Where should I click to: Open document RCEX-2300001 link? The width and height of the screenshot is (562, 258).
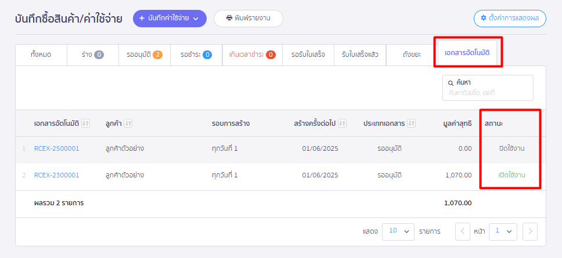tap(57, 175)
